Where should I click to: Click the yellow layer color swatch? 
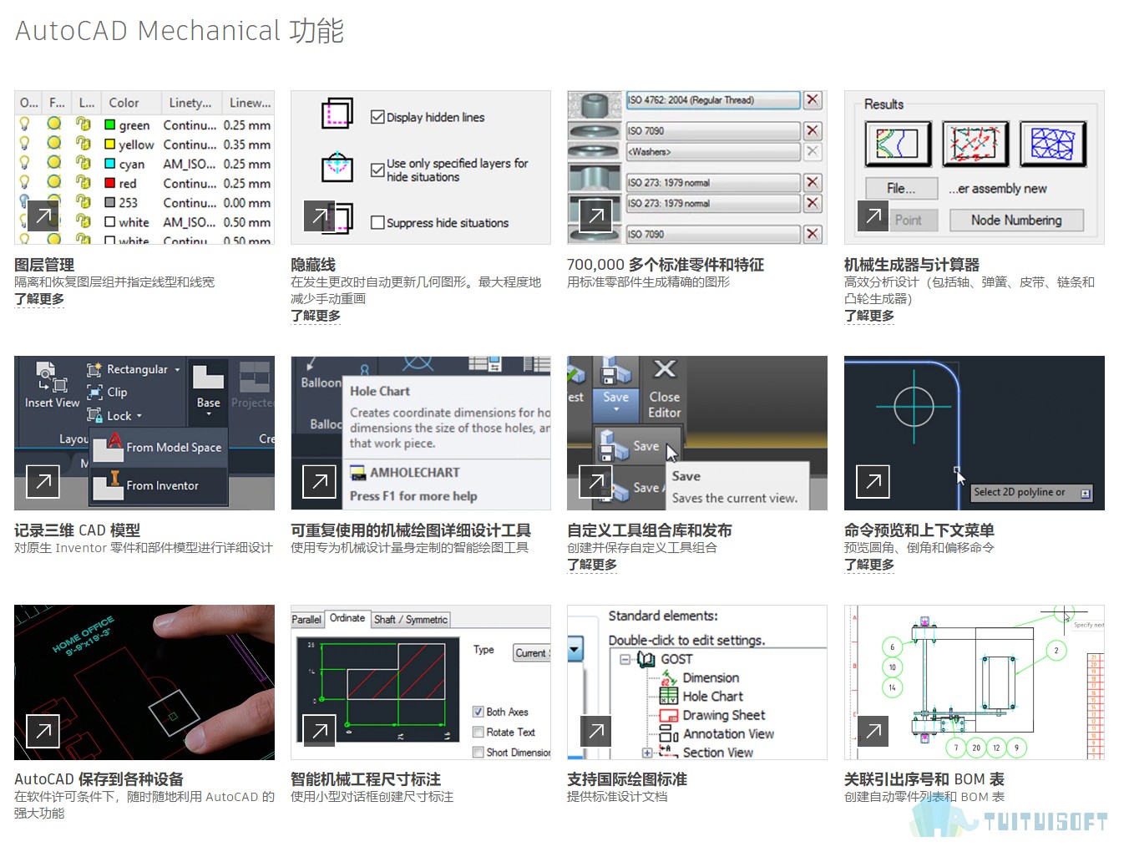109,145
